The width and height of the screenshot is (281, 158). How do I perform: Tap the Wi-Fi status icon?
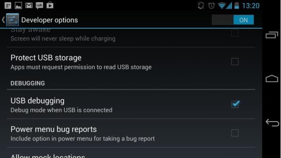click(222, 6)
